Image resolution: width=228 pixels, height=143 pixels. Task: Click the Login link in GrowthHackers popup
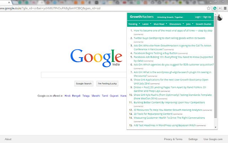coord(198,17)
